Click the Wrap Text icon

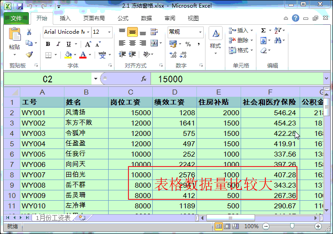coord(155,32)
